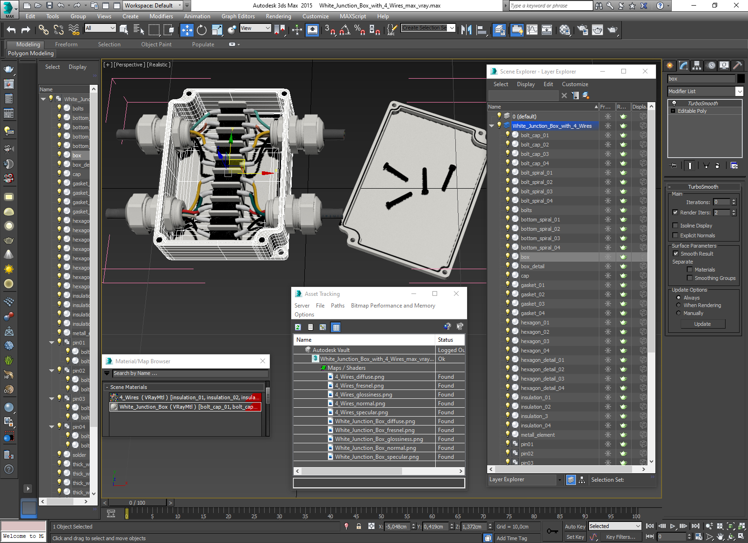Screen dimensions: 748x543
Task: Open the Create tab in command panel
Action: coord(670,66)
